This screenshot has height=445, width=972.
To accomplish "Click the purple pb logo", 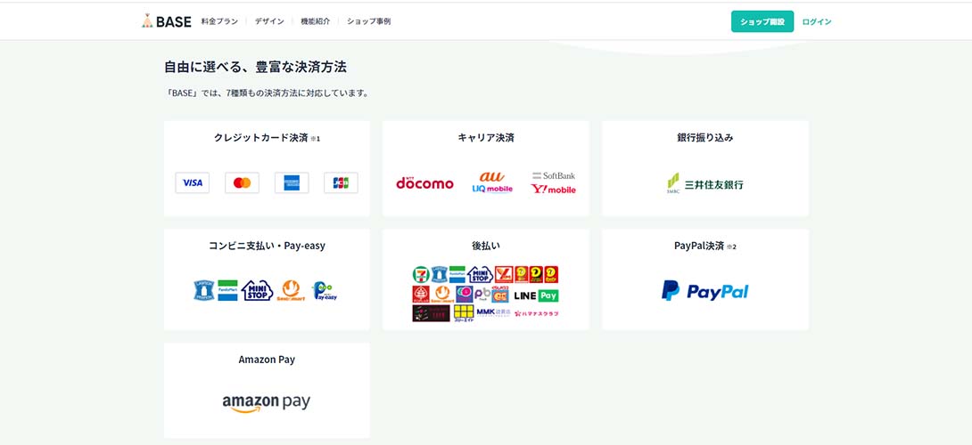I will 482,294.
